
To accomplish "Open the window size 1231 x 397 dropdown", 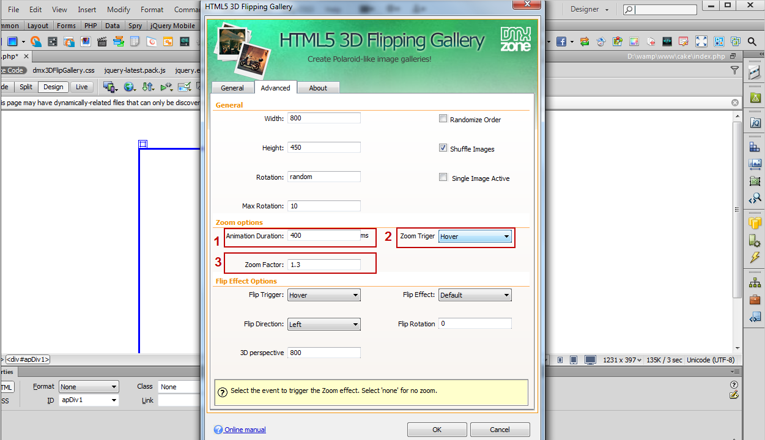I will click(623, 360).
